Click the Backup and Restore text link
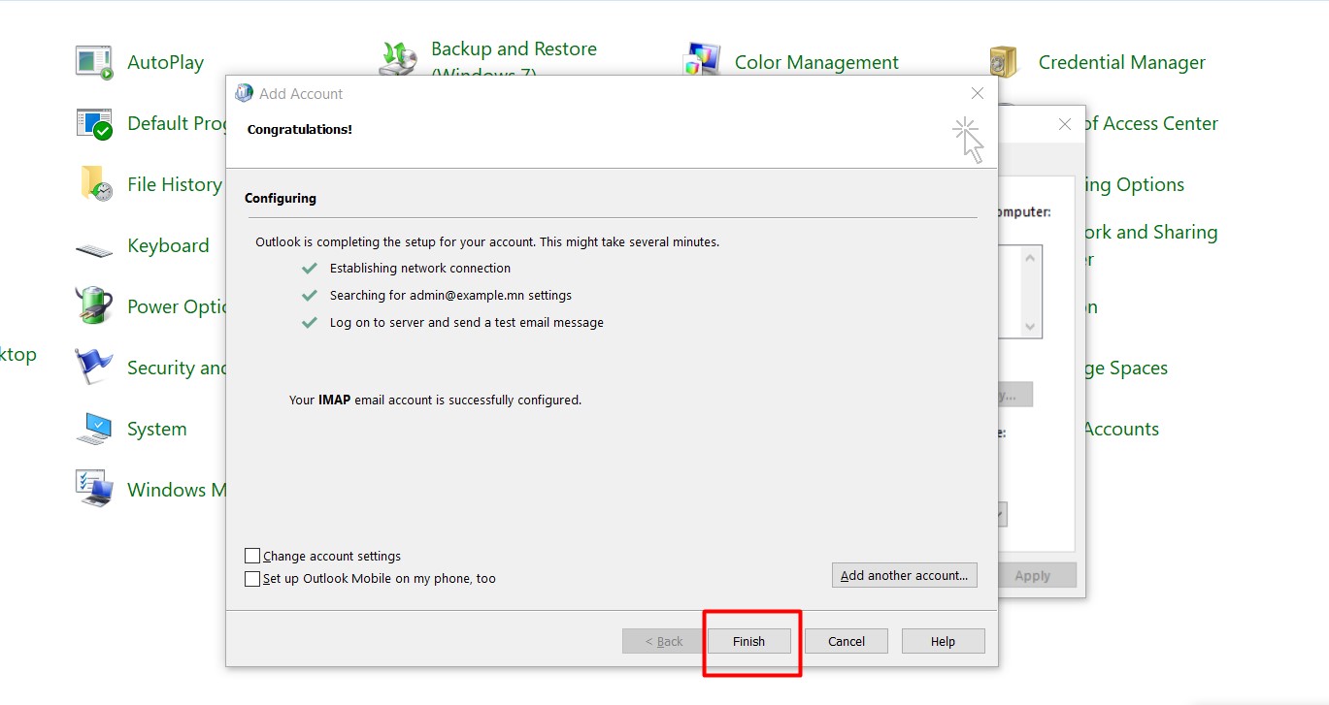Viewport: 1329px width, 705px height. click(x=514, y=58)
